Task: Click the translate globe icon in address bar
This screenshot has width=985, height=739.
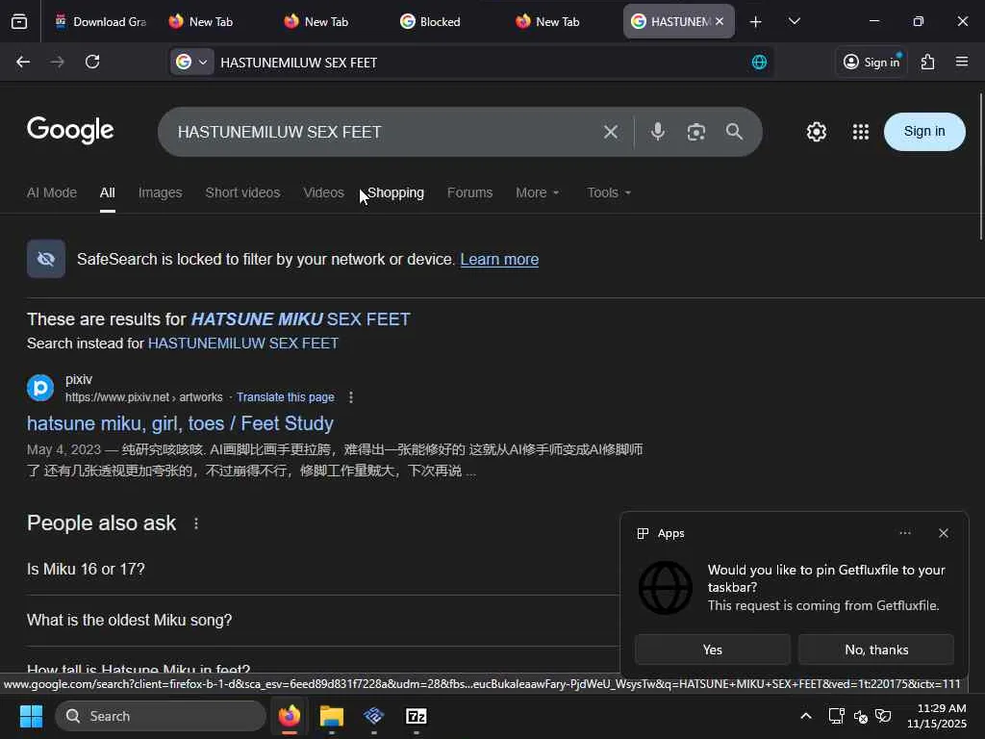Action: click(x=759, y=62)
